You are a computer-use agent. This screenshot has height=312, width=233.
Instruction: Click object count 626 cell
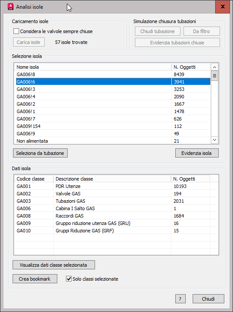click(191, 119)
